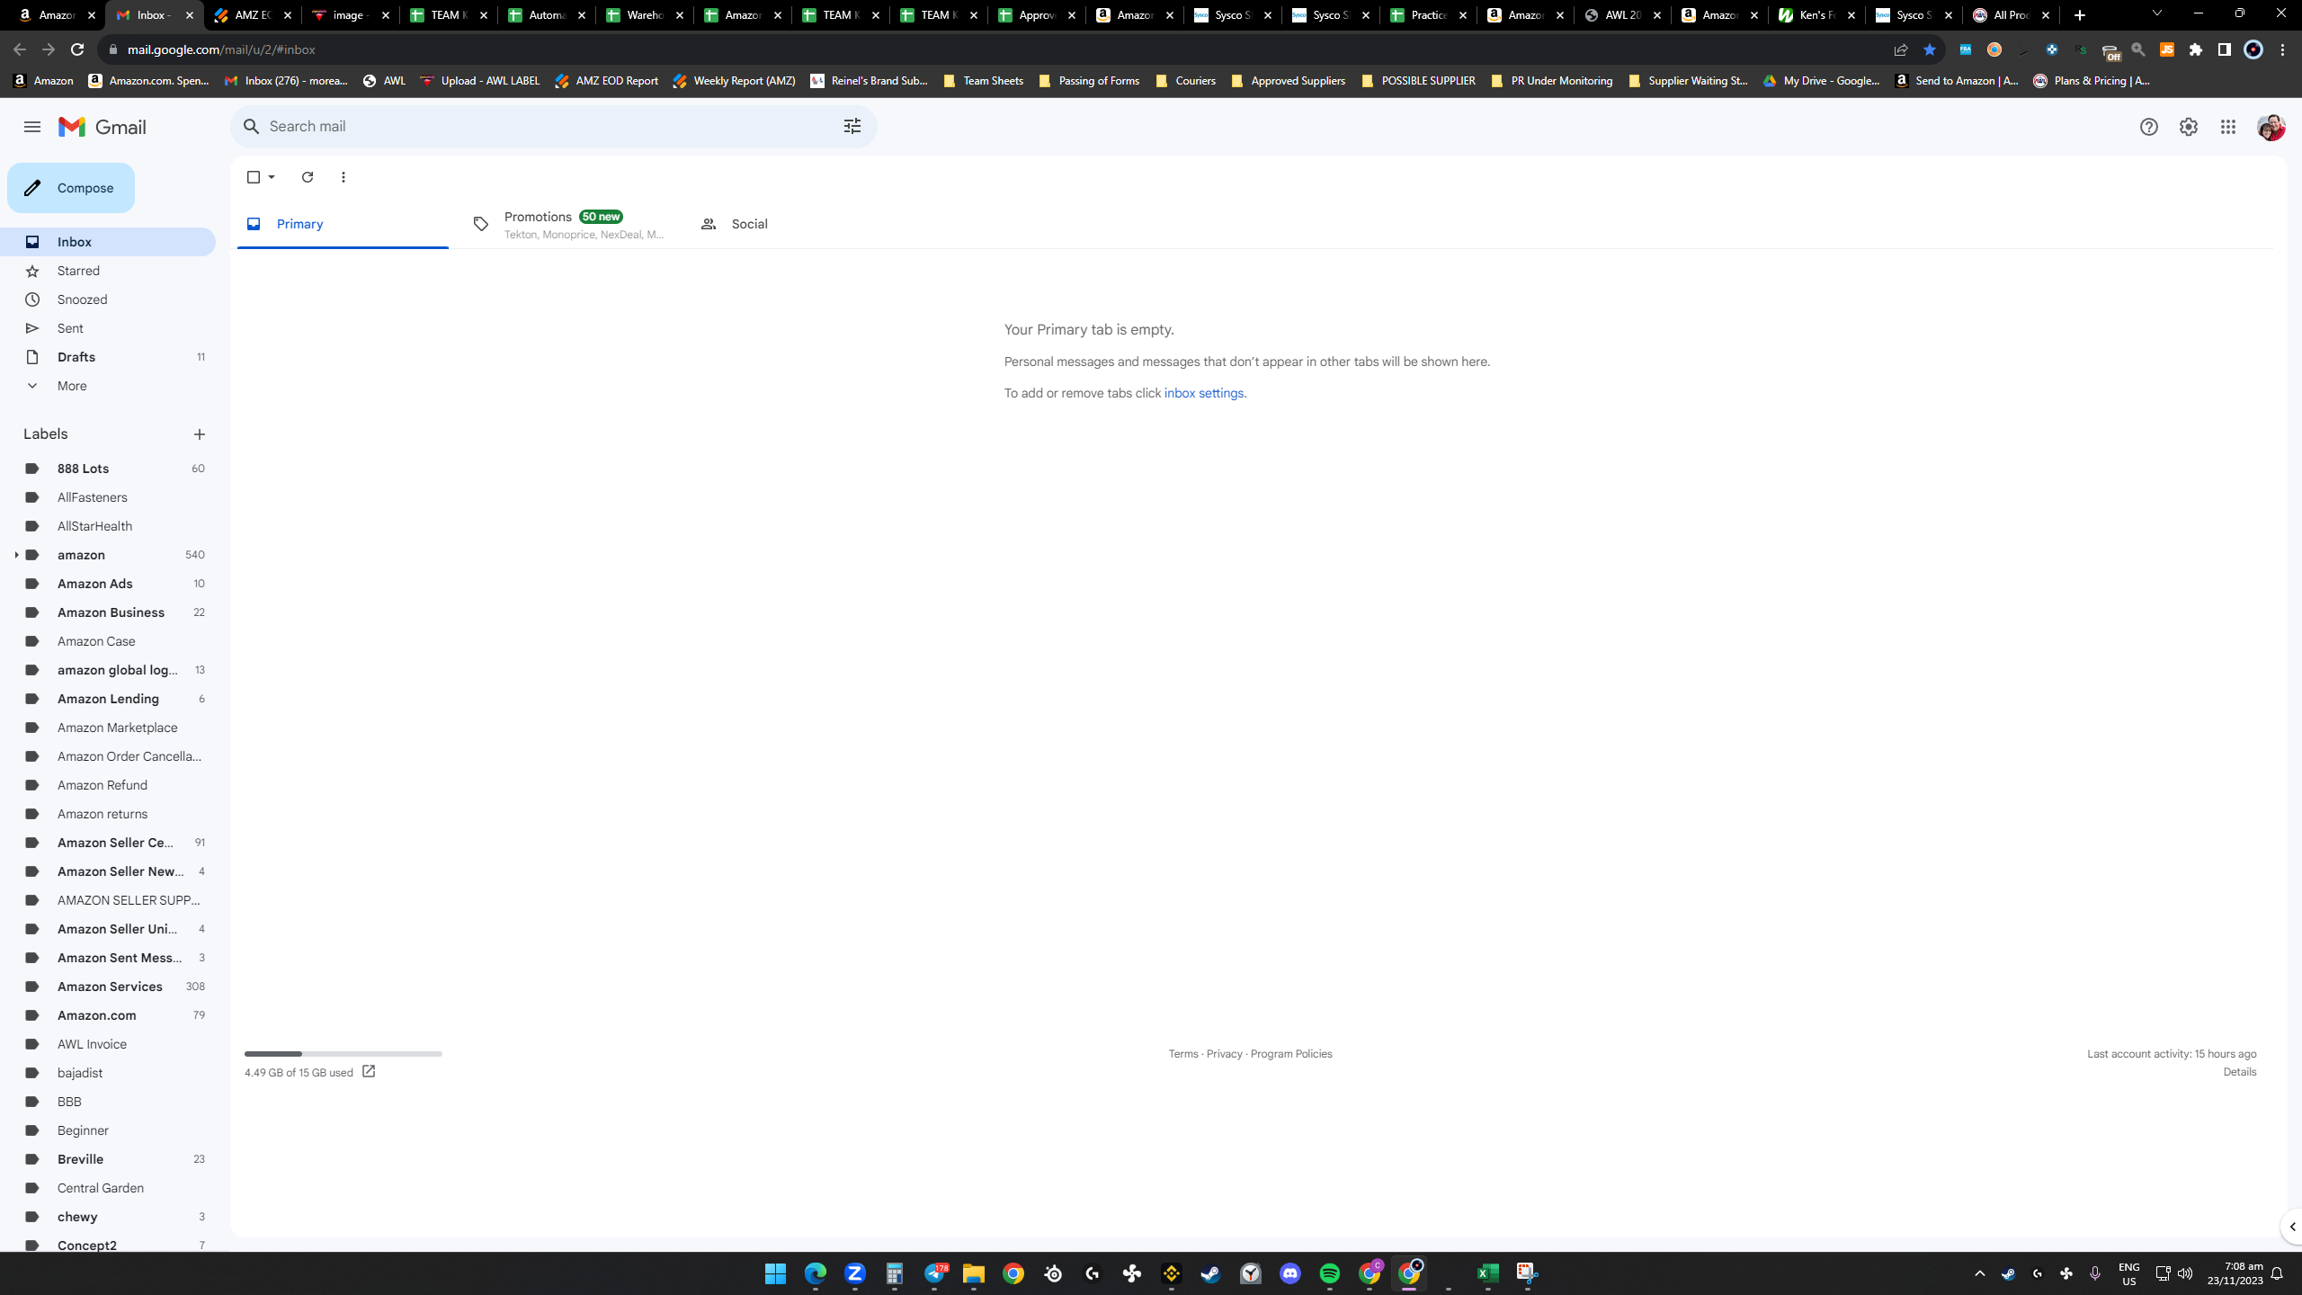Show the side panel arrow

(2292, 1227)
